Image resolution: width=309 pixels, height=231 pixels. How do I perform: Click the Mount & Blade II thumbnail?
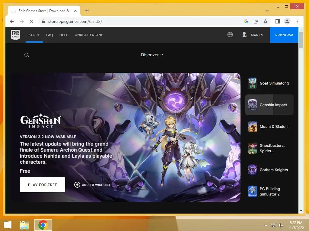click(x=253, y=127)
